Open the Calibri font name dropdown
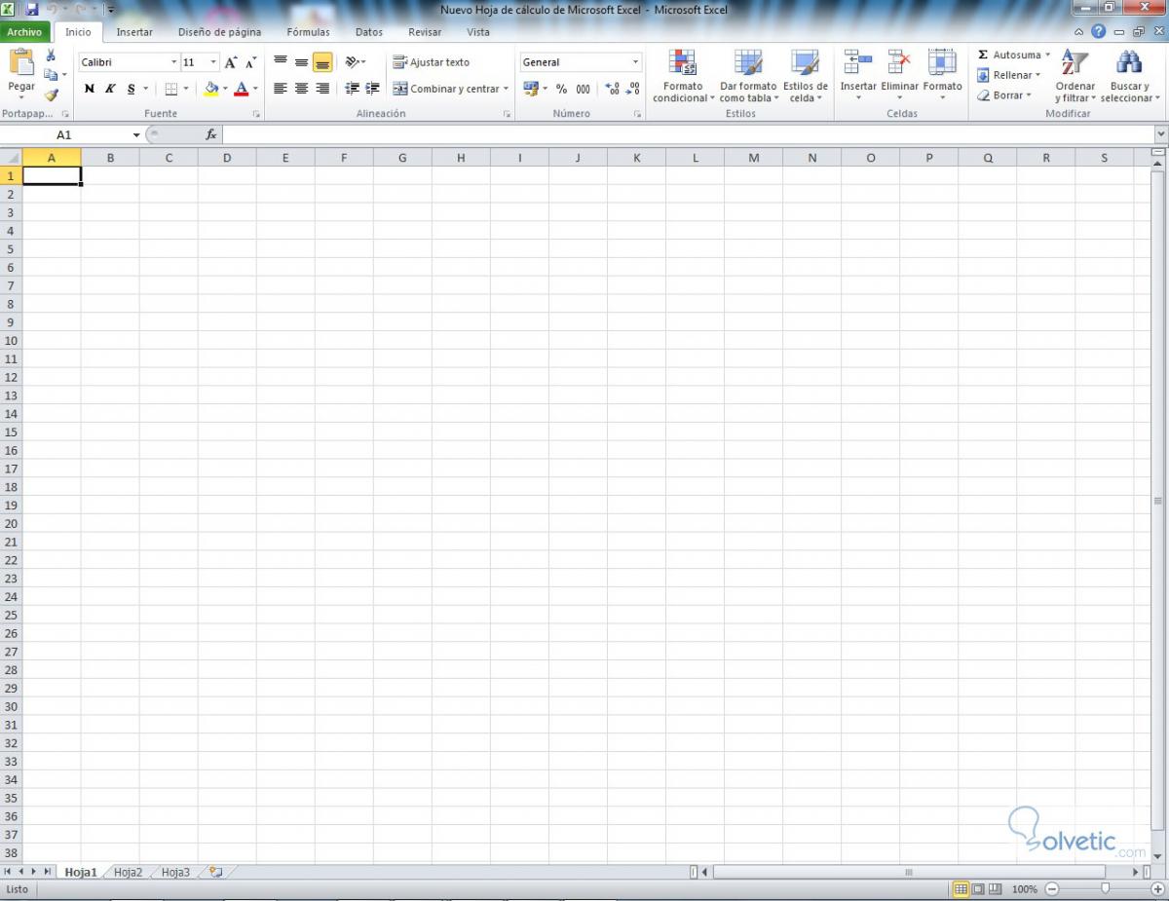The image size is (1169, 901). tap(173, 62)
